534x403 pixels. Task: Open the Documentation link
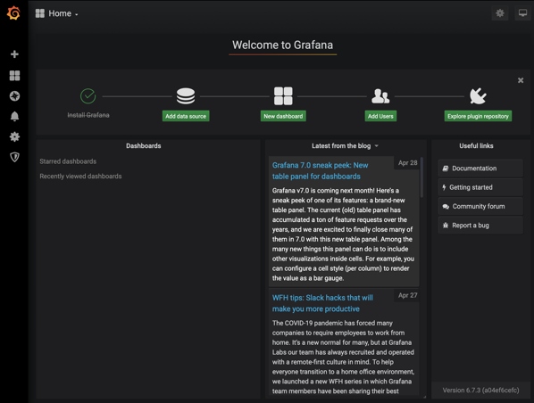(x=480, y=169)
